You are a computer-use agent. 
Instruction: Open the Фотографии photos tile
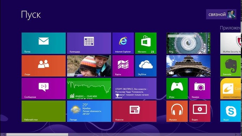[x=89, y=66]
